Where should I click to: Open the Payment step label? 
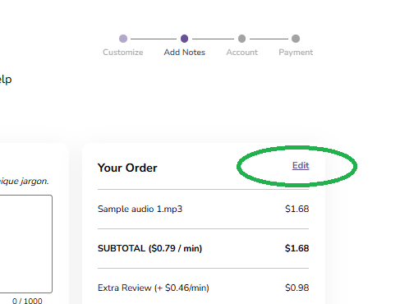point(296,53)
